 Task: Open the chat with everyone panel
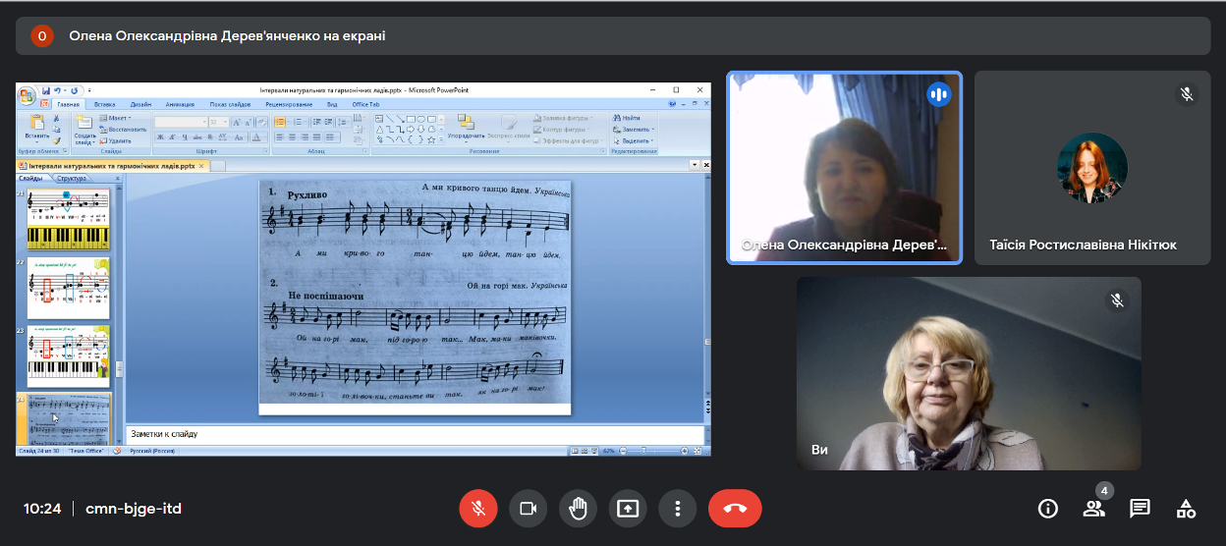pos(1140,509)
